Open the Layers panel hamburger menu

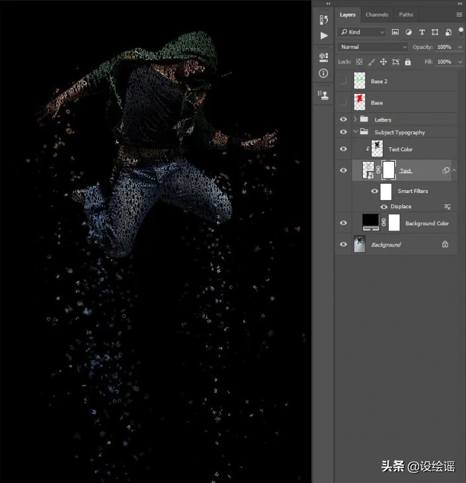click(459, 15)
